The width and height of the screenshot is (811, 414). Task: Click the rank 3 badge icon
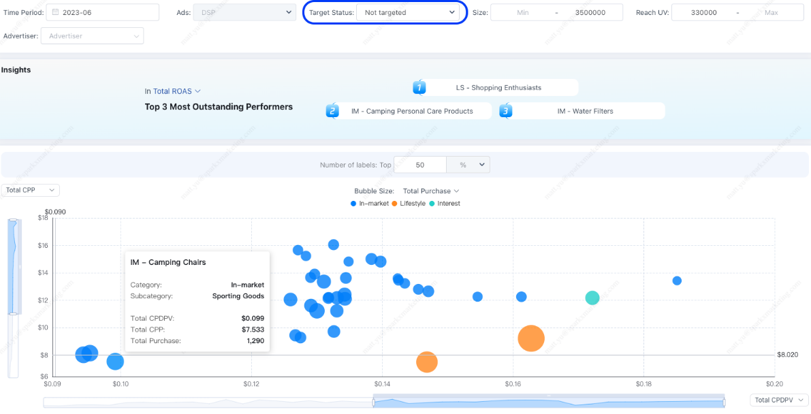click(x=506, y=111)
